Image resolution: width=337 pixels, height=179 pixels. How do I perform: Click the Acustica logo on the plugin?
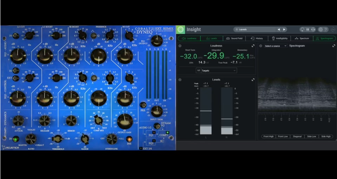(10, 148)
